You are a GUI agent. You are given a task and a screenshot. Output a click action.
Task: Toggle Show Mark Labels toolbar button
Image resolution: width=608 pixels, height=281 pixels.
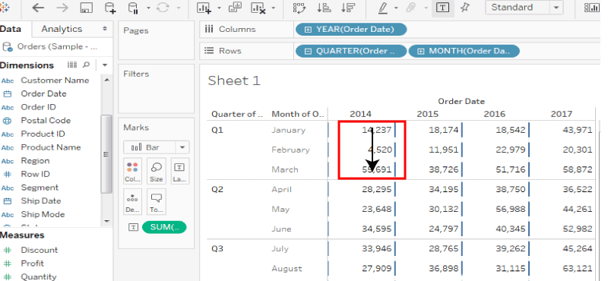click(x=442, y=8)
